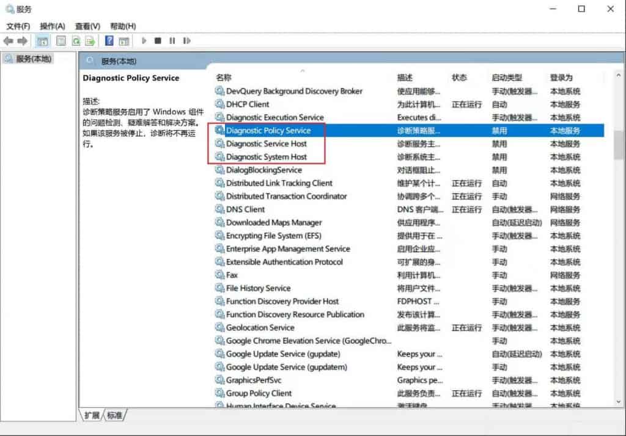Viewport: 626px width, 436px height.
Task: Click the Back navigation arrow
Action: click(x=7, y=40)
